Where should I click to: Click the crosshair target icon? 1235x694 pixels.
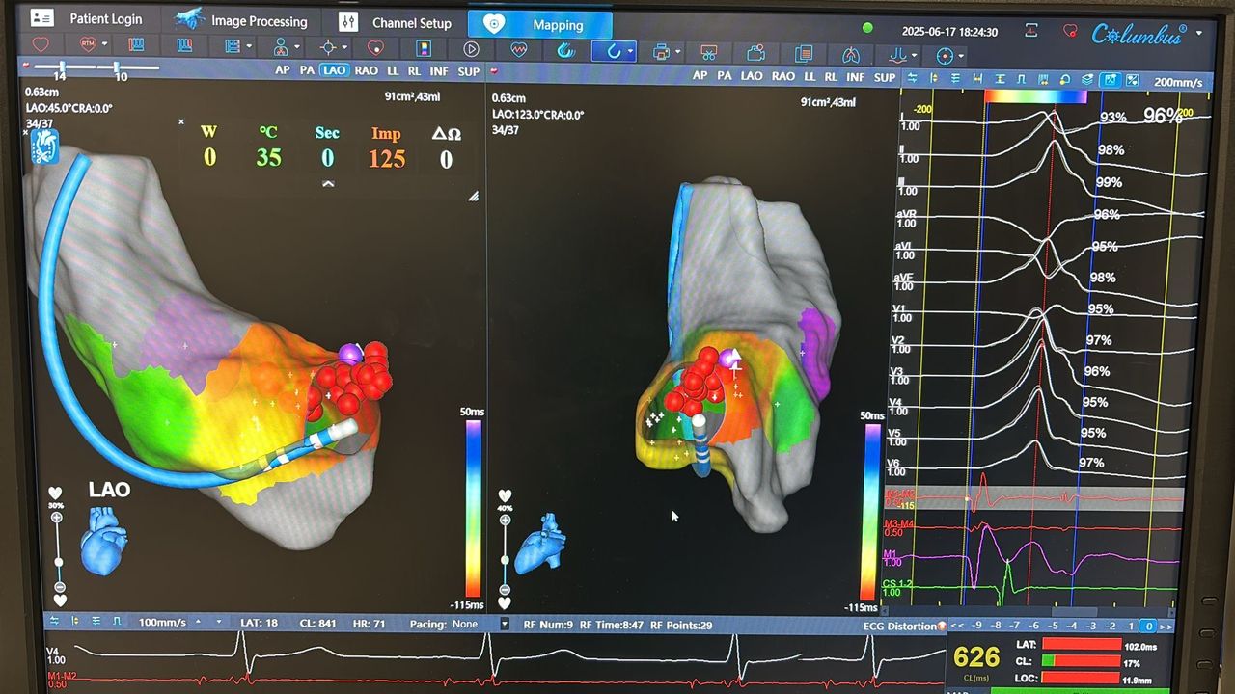coord(328,47)
